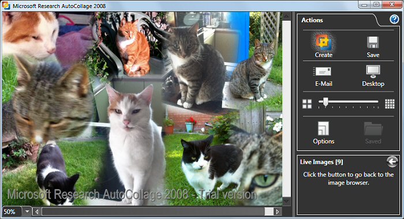Screen dimensions: 404x219
Task: Click the image count slider handle
Action: click(x=326, y=102)
